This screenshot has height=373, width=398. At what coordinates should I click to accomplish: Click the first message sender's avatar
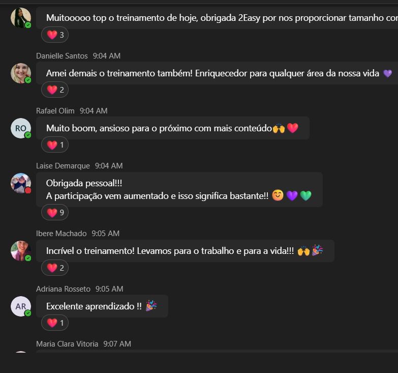point(21,18)
